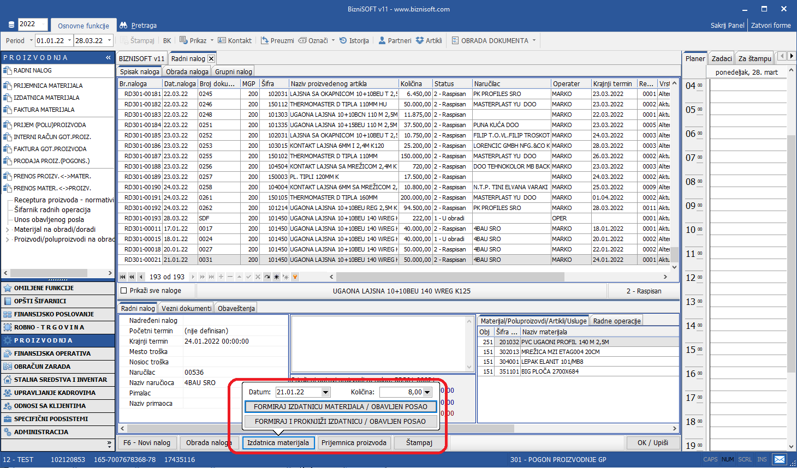Screen dimensions: 797x468
Task: Open the Istorija history tool
Action: (x=354, y=40)
